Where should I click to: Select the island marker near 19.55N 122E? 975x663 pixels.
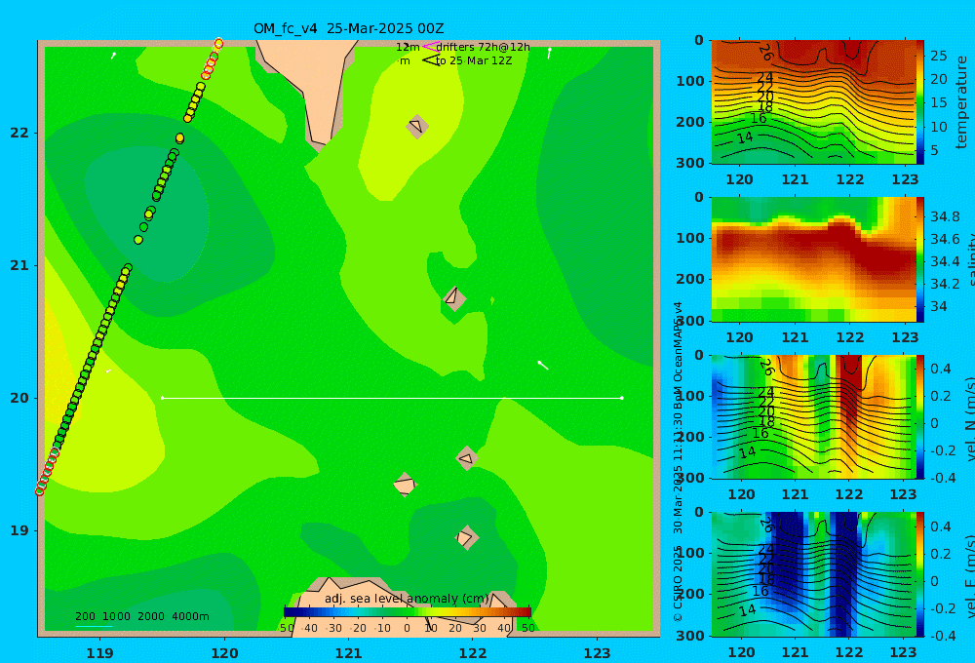(x=466, y=458)
